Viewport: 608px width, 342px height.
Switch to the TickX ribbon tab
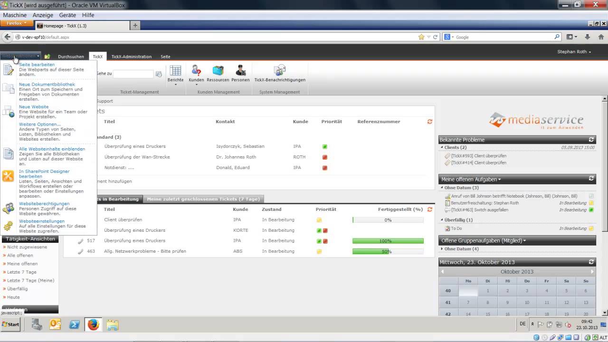click(97, 57)
